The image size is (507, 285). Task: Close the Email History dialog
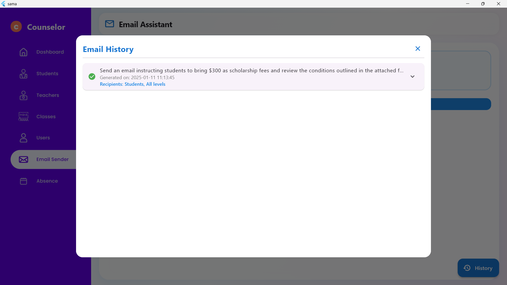[417, 49]
